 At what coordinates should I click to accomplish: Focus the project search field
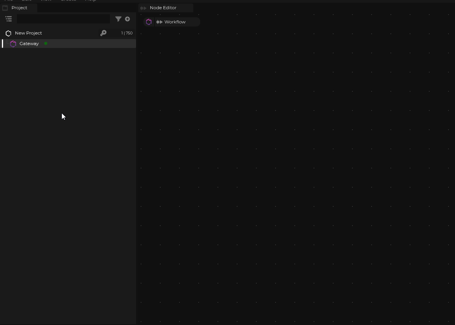tap(63, 19)
